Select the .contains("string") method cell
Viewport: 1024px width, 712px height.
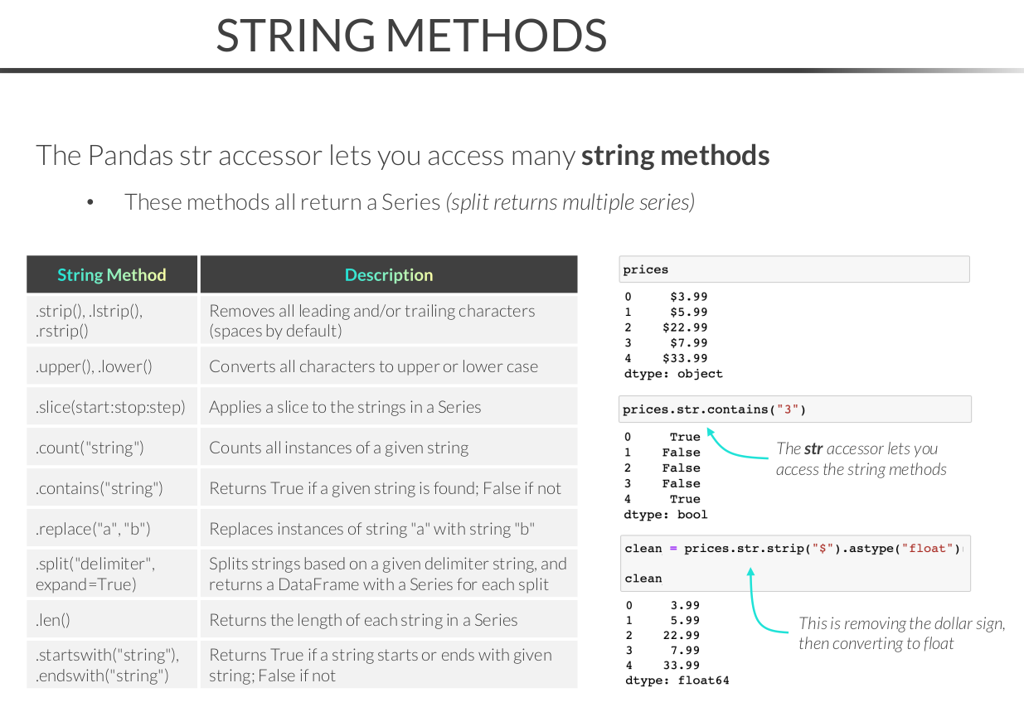[112, 488]
